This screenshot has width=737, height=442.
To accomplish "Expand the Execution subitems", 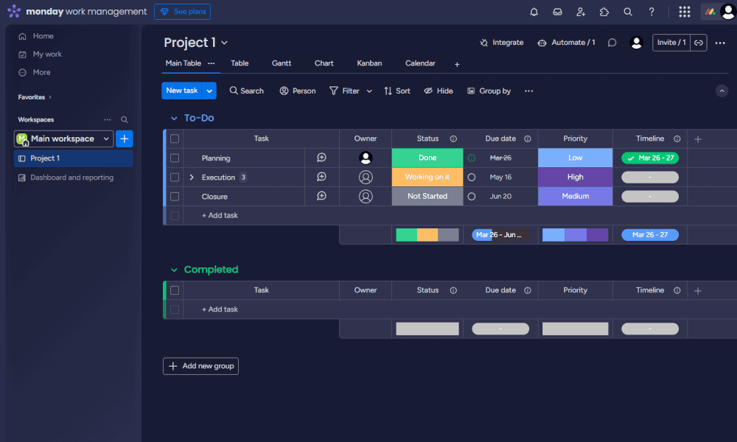I will [x=192, y=177].
